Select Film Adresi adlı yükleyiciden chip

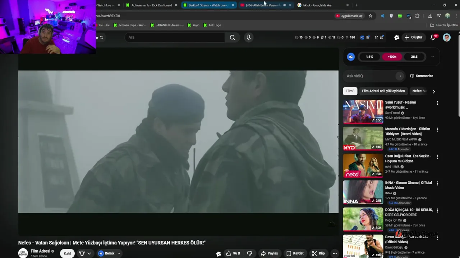(x=383, y=91)
